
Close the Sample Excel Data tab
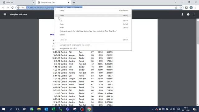(x=68, y=2)
